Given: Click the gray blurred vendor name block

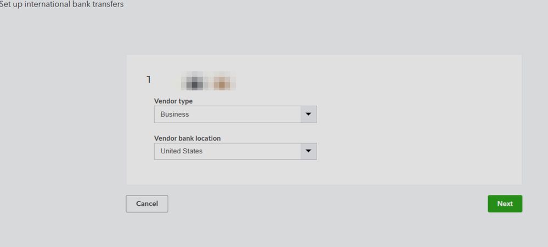Looking at the screenshot, I should point(195,82).
